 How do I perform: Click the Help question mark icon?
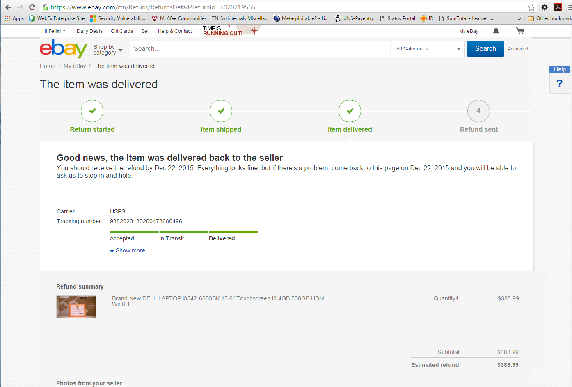coord(559,84)
